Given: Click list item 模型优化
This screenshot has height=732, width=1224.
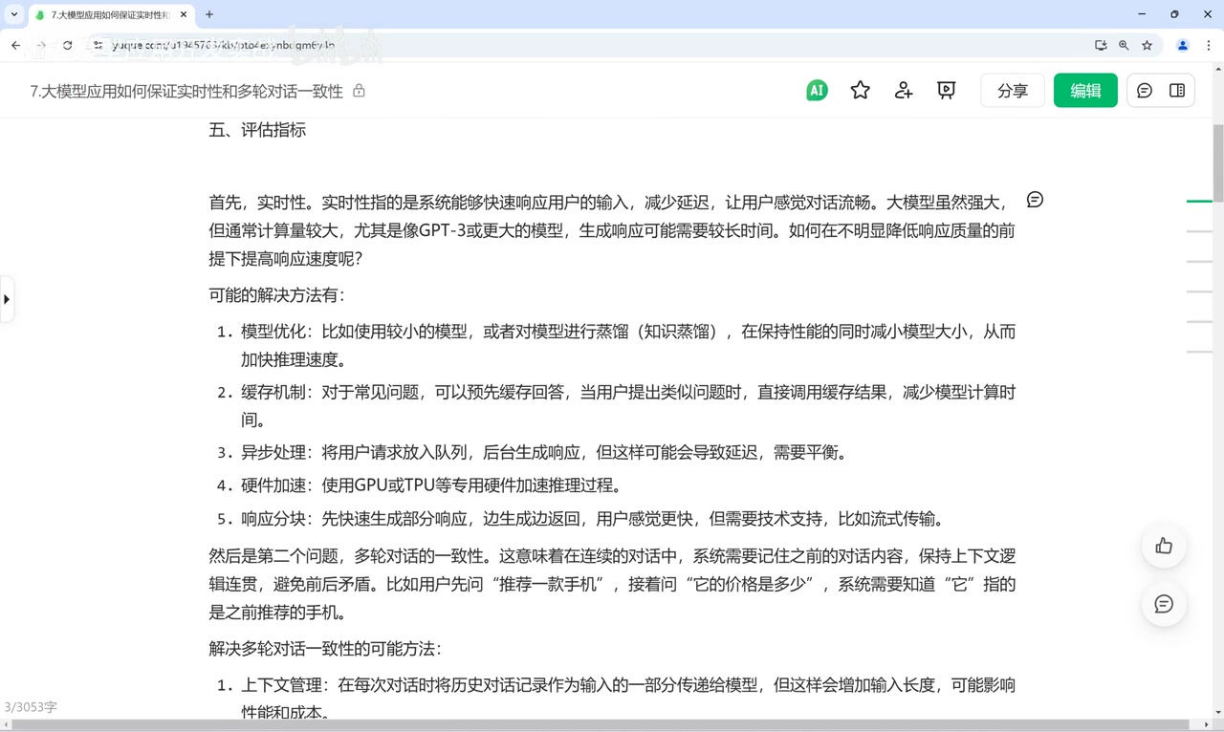Looking at the screenshot, I should 627,346.
